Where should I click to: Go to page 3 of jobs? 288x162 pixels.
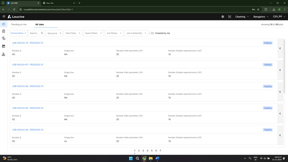click(143, 151)
